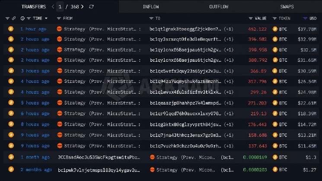Switch to the OUTFLOW tab

coord(219,7)
